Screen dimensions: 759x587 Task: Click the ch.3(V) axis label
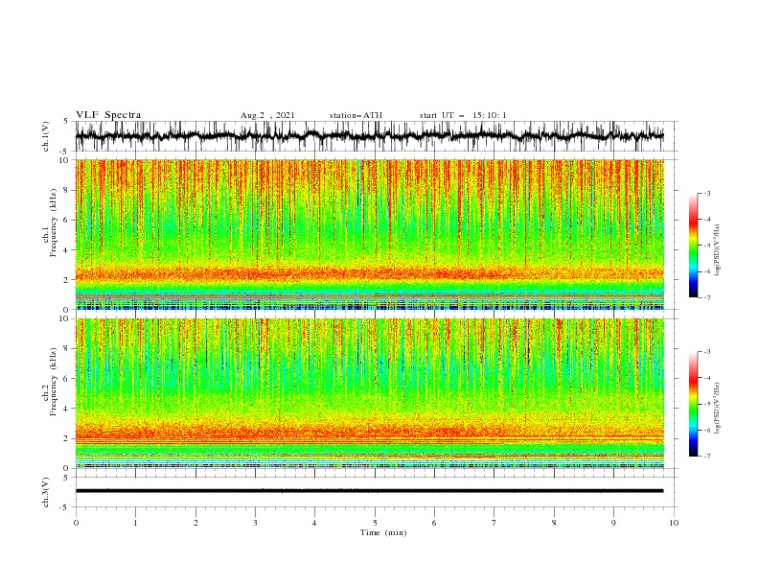tap(46, 492)
